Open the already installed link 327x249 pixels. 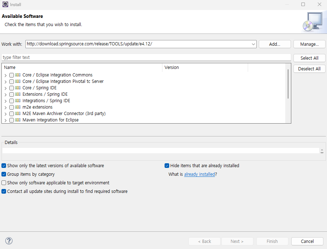[199, 174]
